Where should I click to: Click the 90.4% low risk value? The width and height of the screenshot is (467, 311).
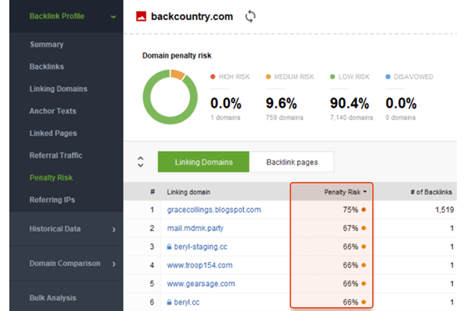[x=349, y=103]
